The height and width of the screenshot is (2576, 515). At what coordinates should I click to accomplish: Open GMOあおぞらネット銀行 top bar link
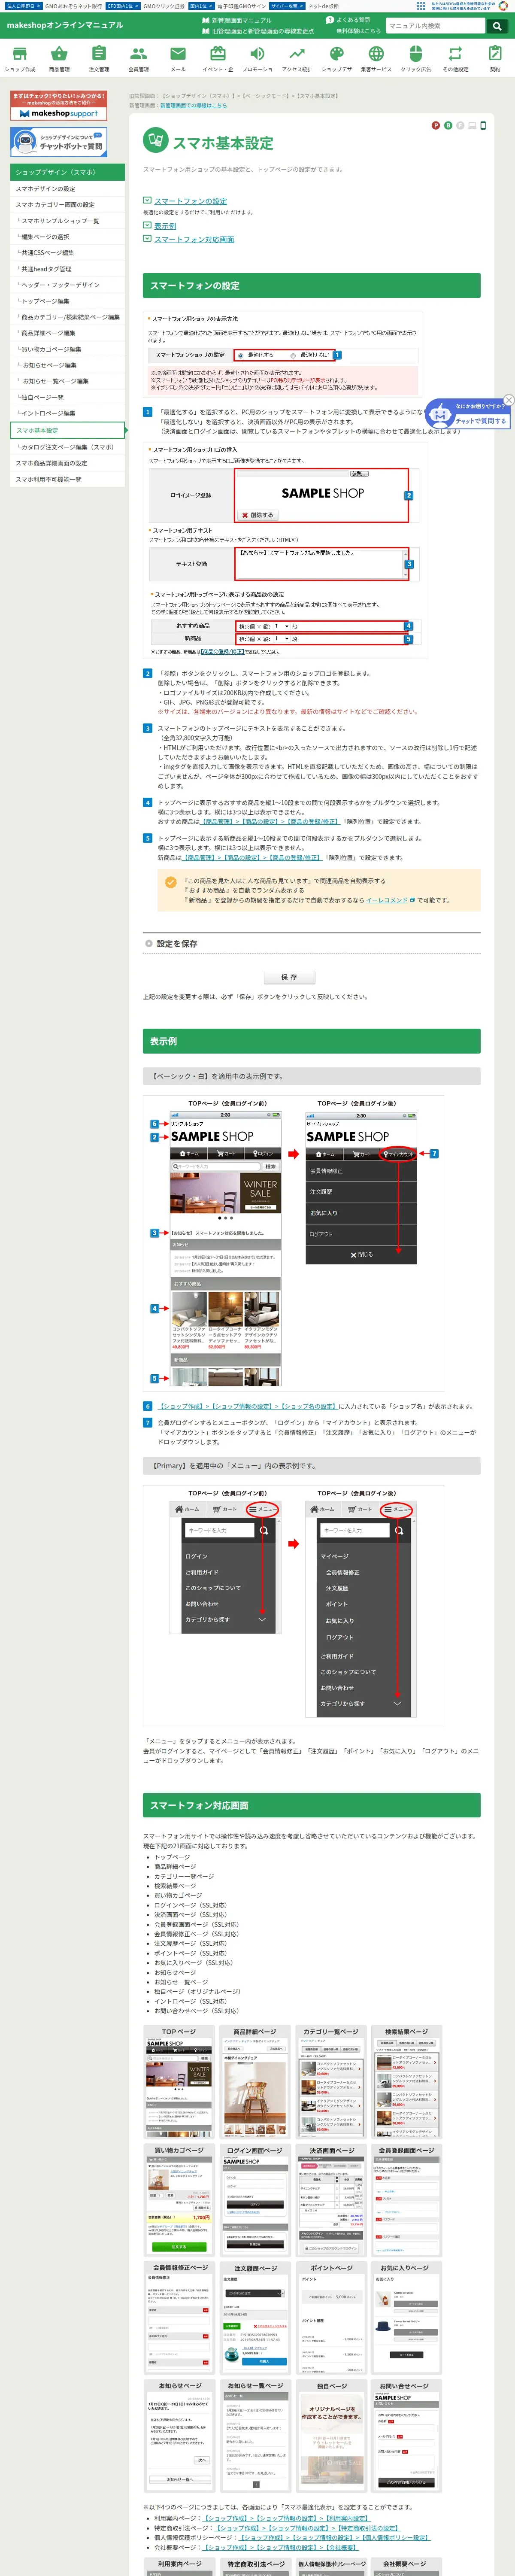tap(73, 6)
